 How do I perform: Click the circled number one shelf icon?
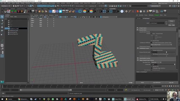coord(111,11)
